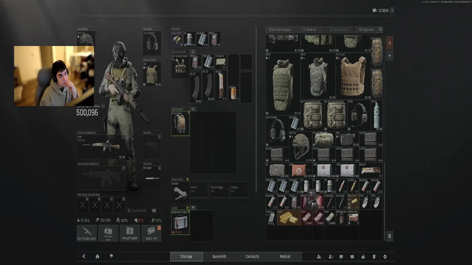
Task: Click the empty Holster slot
Action: [x=152, y=147]
